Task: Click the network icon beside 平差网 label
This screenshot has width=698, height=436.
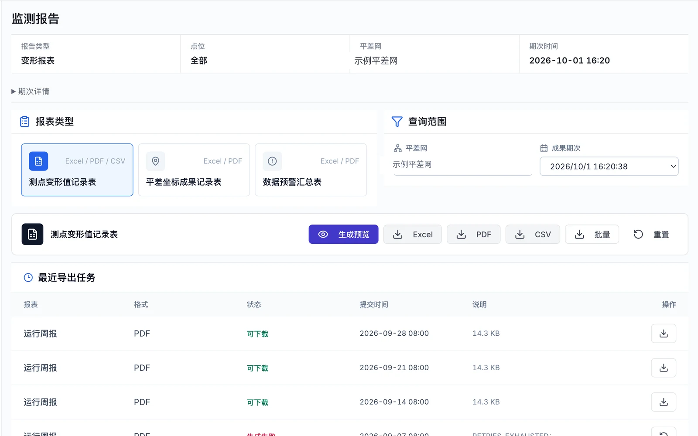Action: pyautogui.click(x=397, y=148)
